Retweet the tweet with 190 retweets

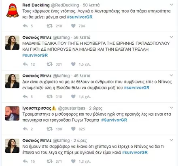tap(50, 129)
